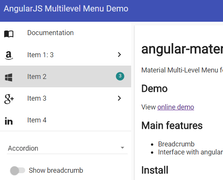The width and height of the screenshot is (223, 180).
Task: Open the Documentation menu item
Action: (x=66, y=33)
